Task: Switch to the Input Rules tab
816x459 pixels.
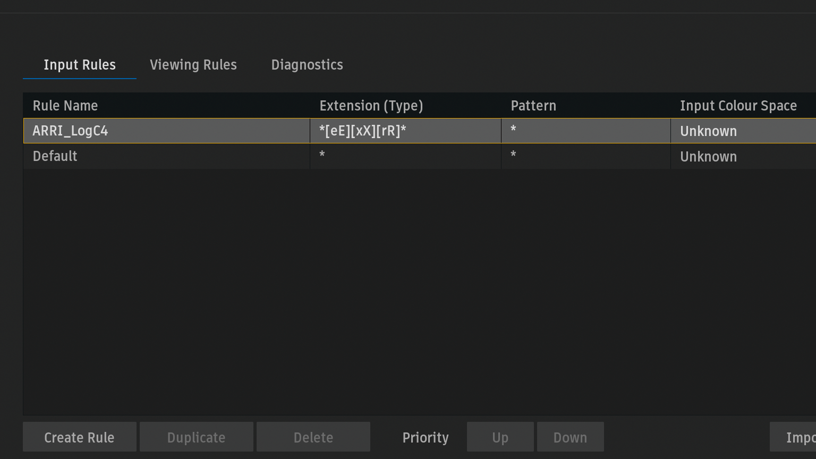Action: [80, 65]
